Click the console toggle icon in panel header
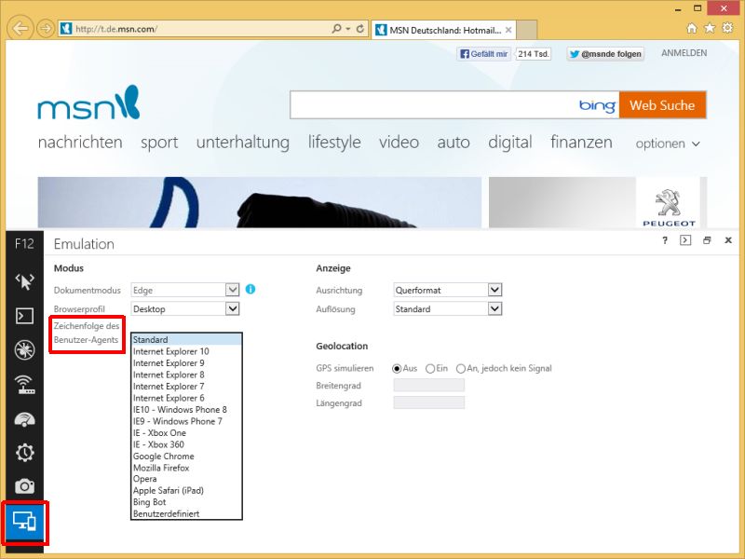The image size is (745, 559). (685, 240)
